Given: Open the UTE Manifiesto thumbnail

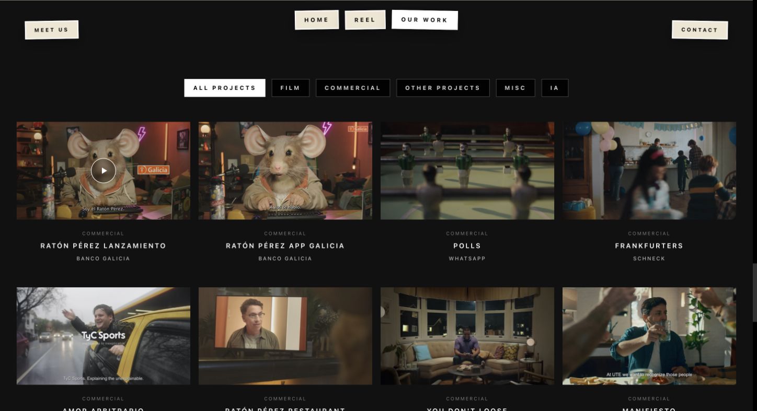Looking at the screenshot, I should [649, 336].
